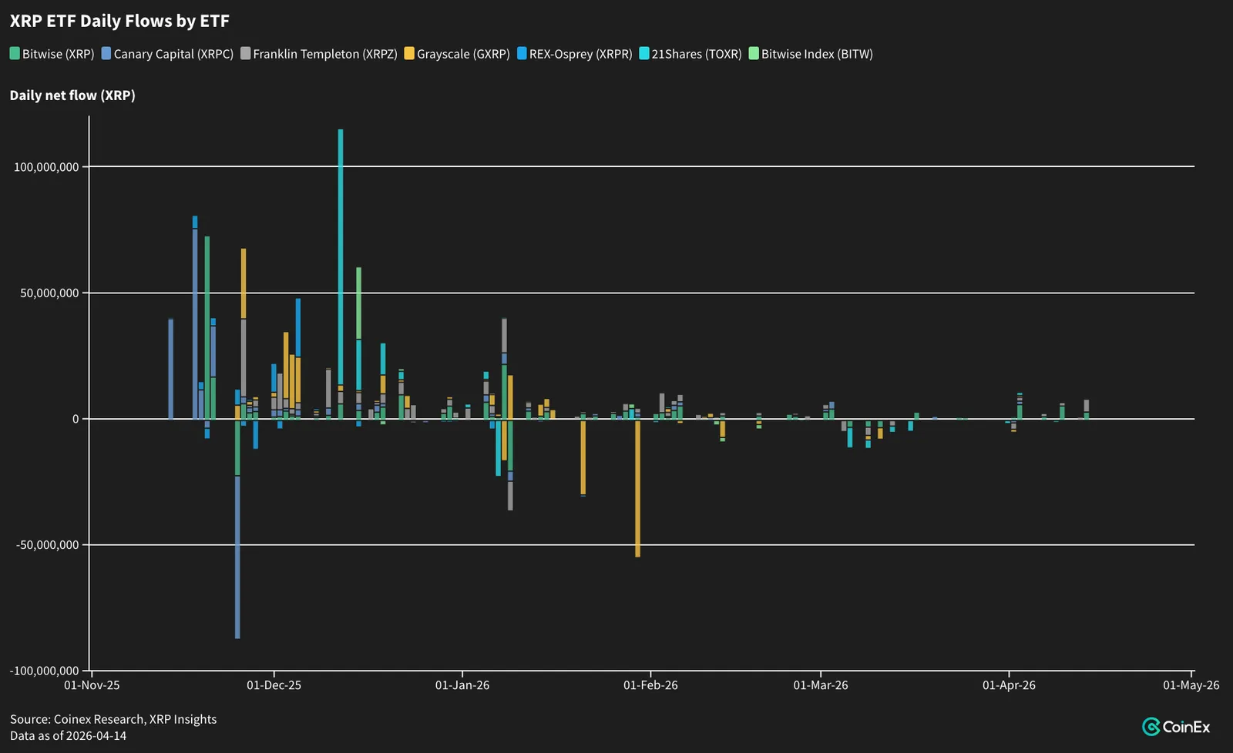Viewport: 1233px width, 753px height.
Task: Click the Daily net flow (XRP) axis title
Action: click(72, 95)
